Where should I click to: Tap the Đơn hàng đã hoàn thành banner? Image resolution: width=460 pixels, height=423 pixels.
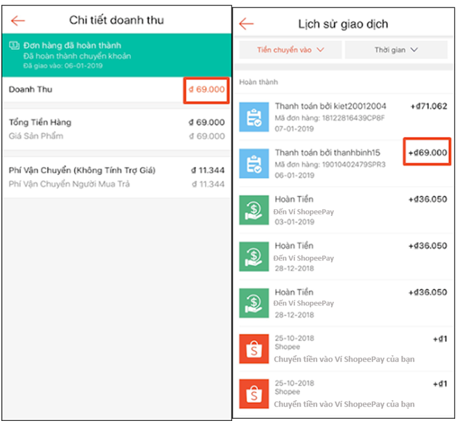click(x=115, y=55)
